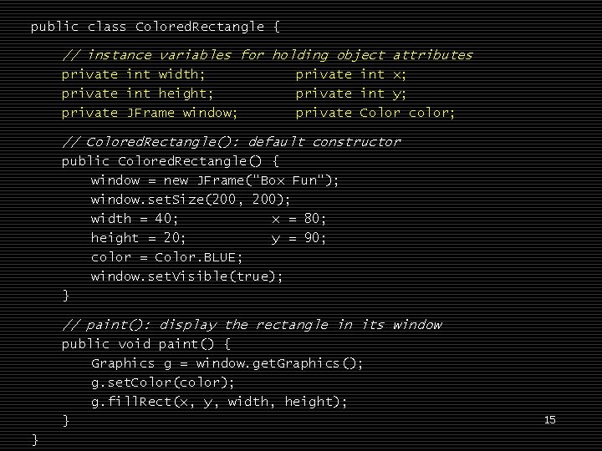602x451 pixels.
Task: Click the 'private int x;' declaration
Action: [351, 74]
